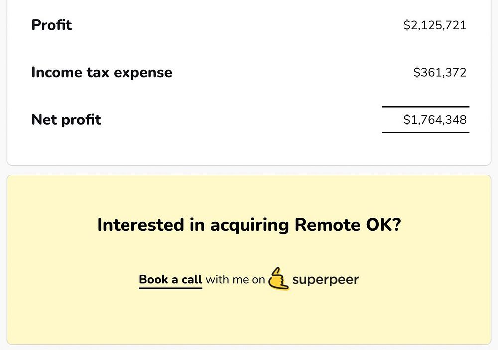Click the $361,372 tax amount

(440, 72)
